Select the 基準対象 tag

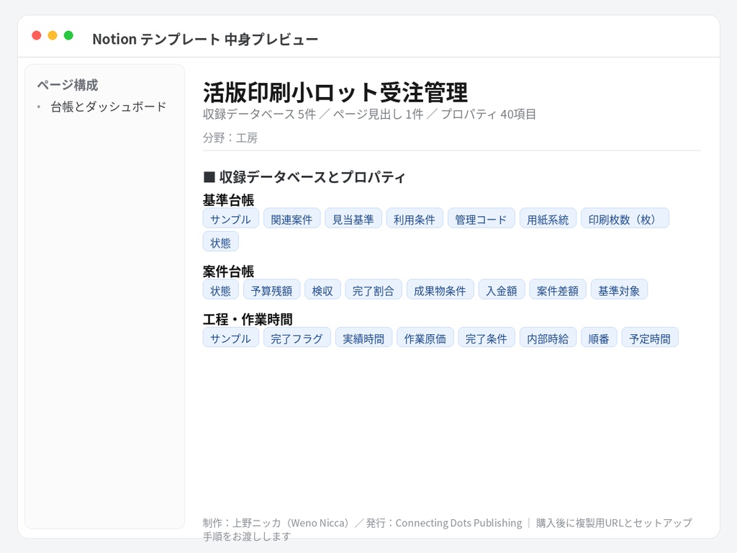[x=620, y=289]
